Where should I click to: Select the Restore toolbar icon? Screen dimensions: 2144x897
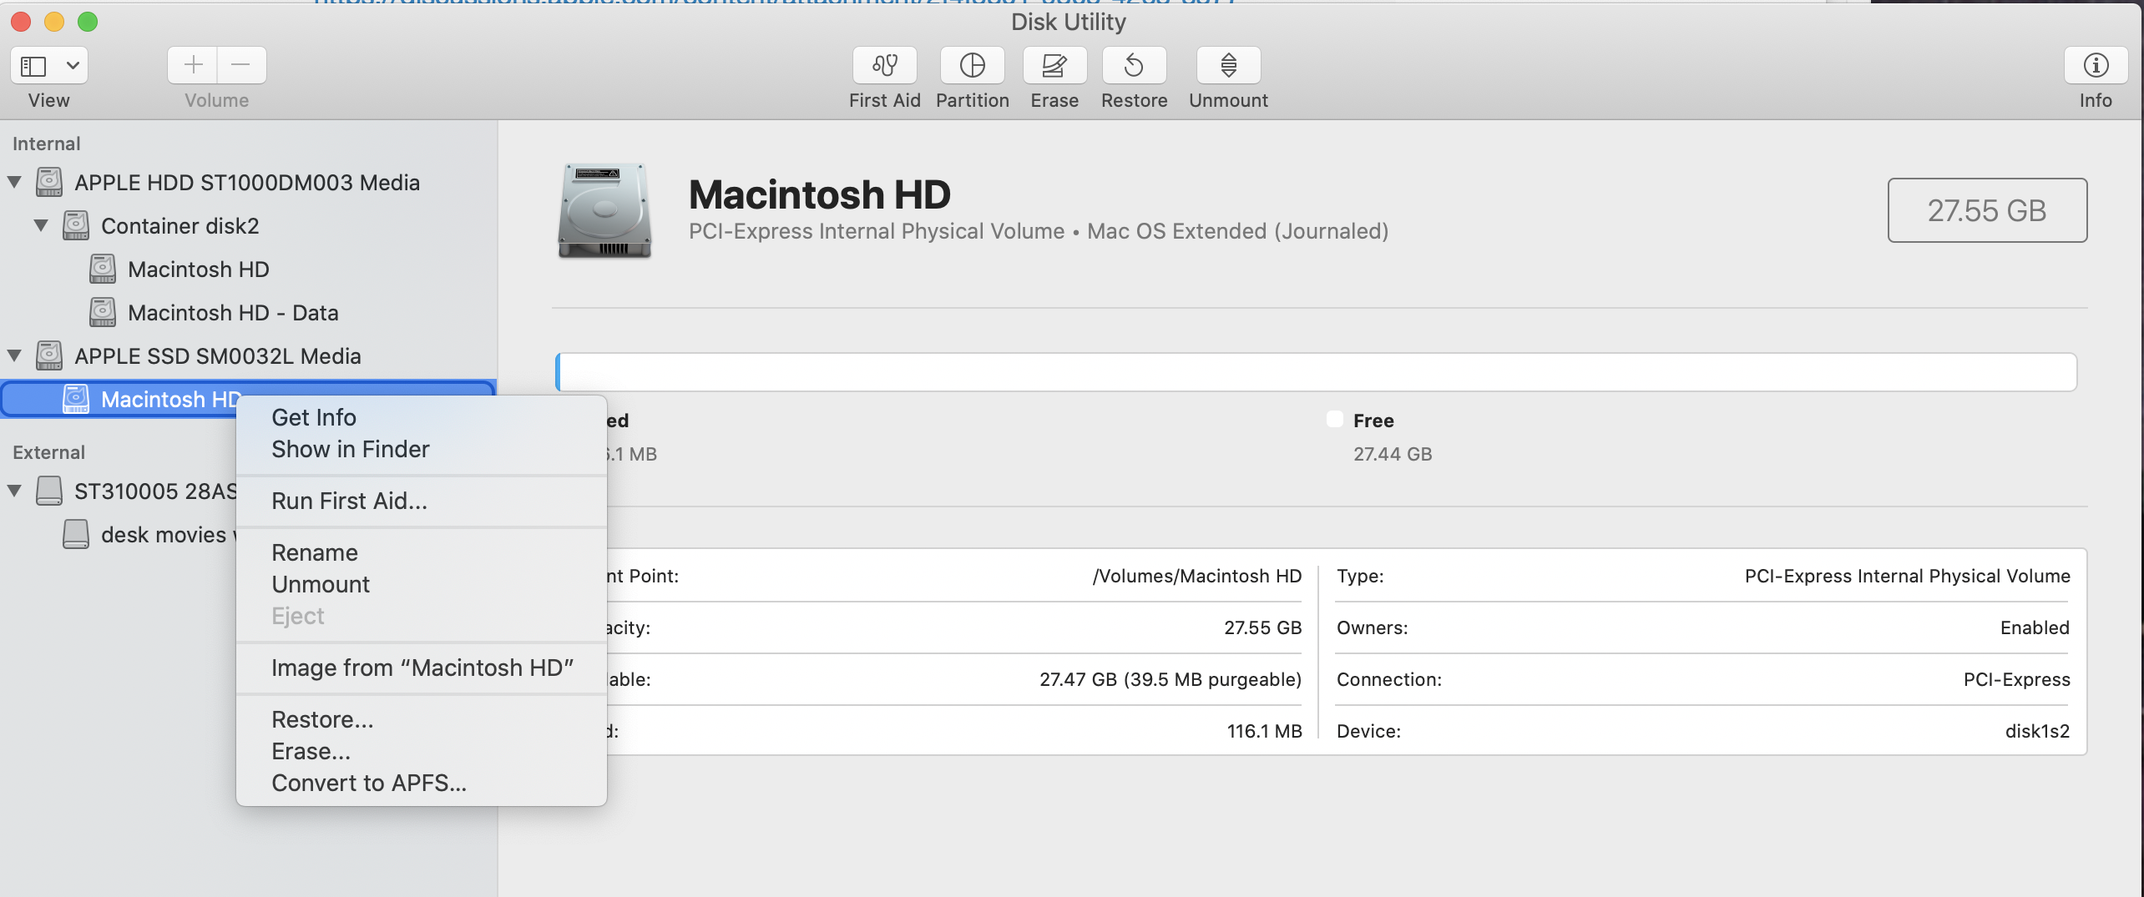1134,65
